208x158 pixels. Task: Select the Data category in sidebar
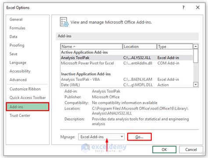(x=14, y=36)
